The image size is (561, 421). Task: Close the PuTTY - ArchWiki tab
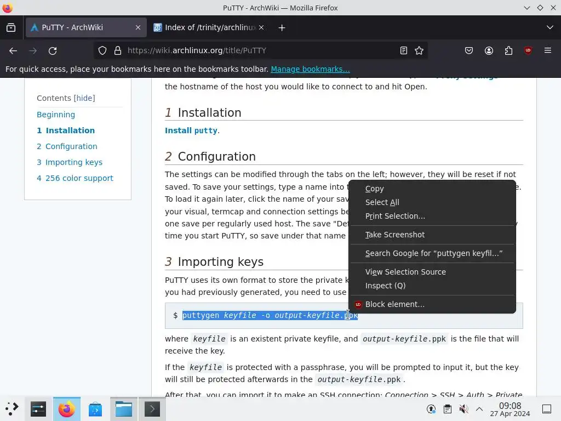[x=138, y=27]
